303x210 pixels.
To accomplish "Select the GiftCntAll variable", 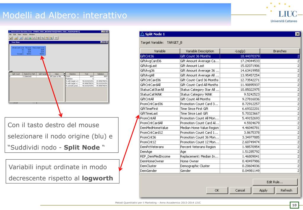I will [160, 99].
